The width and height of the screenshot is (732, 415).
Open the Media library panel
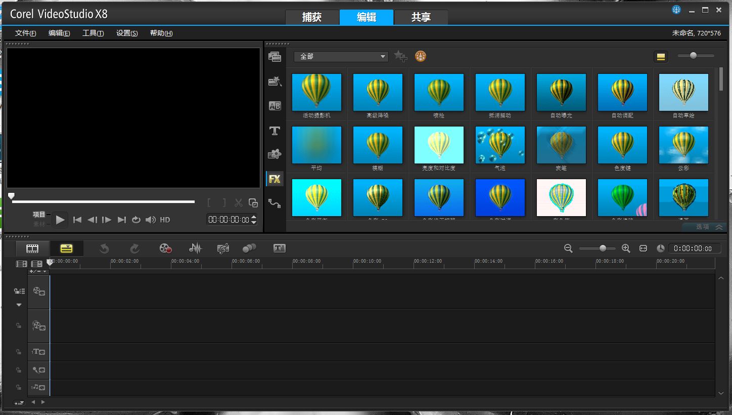[274, 57]
